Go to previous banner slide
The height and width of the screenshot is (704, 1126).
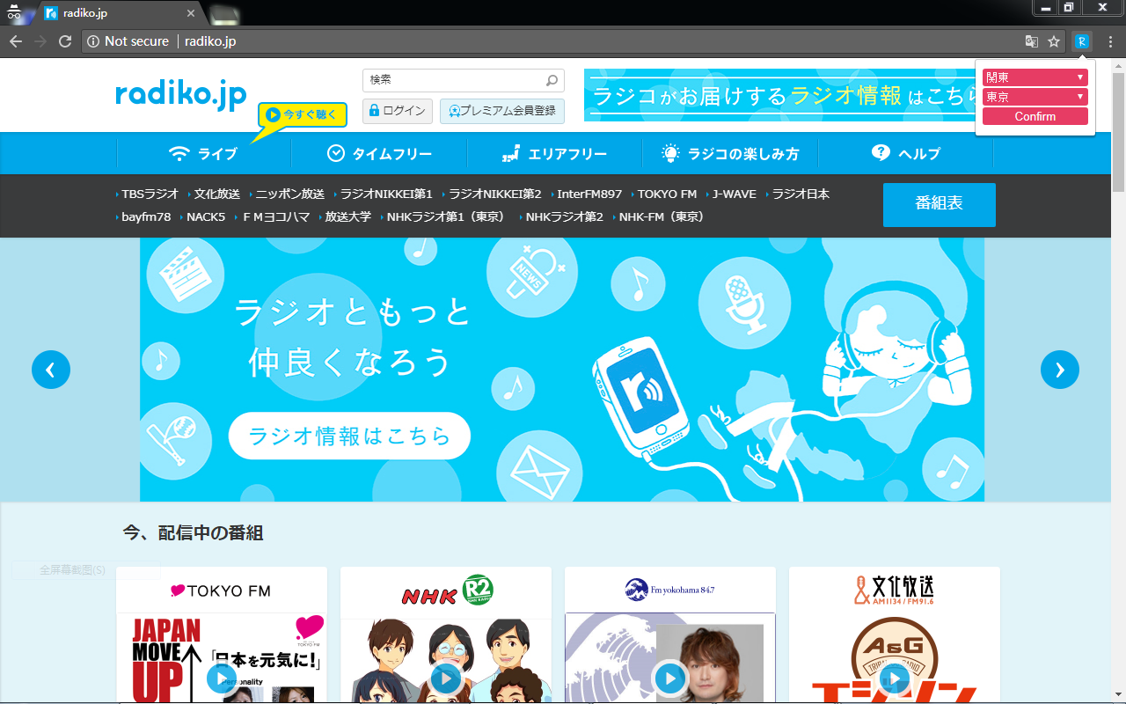click(x=51, y=370)
